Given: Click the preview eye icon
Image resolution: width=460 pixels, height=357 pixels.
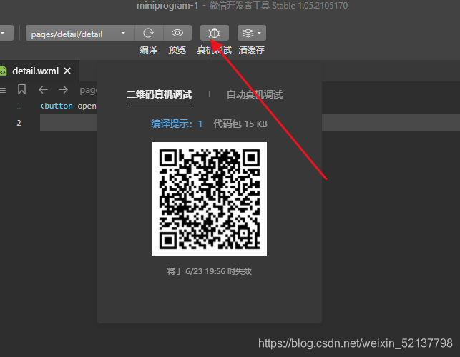Looking at the screenshot, I should [x=177, y=33].
